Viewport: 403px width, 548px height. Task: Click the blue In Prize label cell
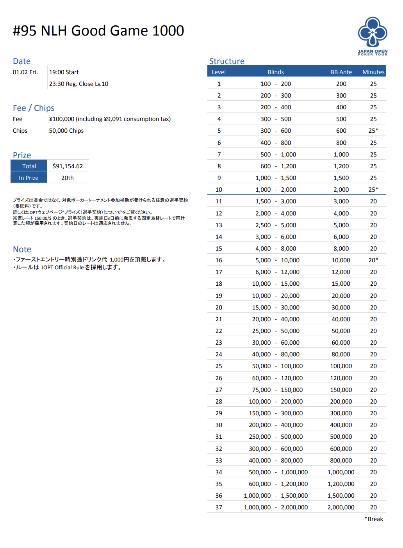coord(29,178)
